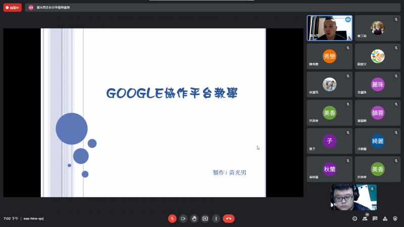Click the blue 綺麗 avatar
The height and width of the screenshot is (227, 404).
click(378, 141)
